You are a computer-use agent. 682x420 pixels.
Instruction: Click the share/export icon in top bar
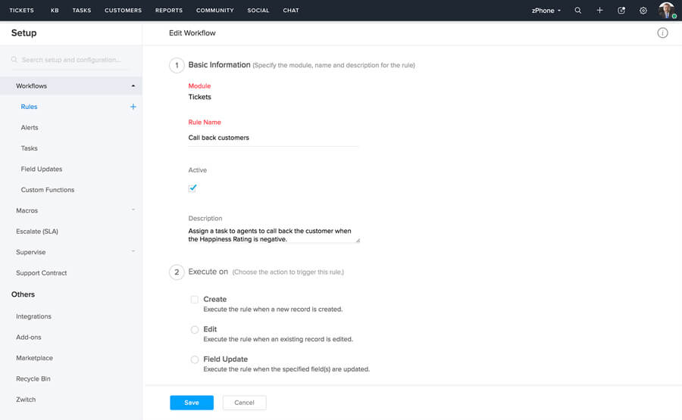click(621, 11)
